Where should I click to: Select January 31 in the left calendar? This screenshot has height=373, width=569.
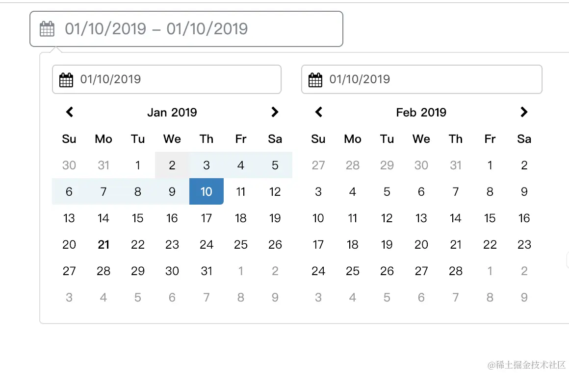206,271
